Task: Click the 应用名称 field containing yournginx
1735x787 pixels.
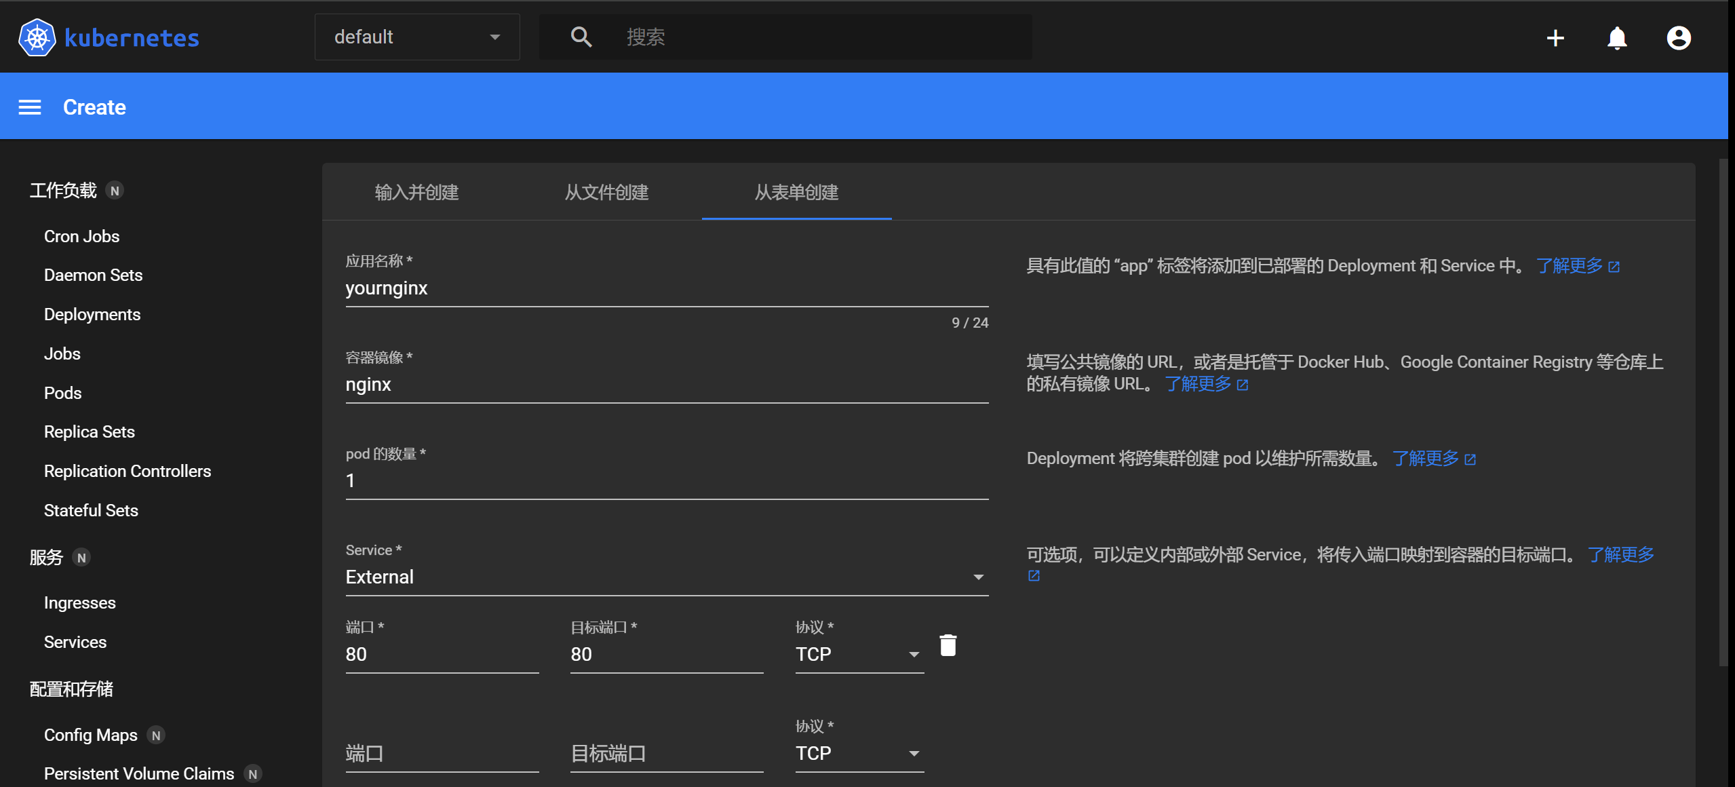Action: 666,288
